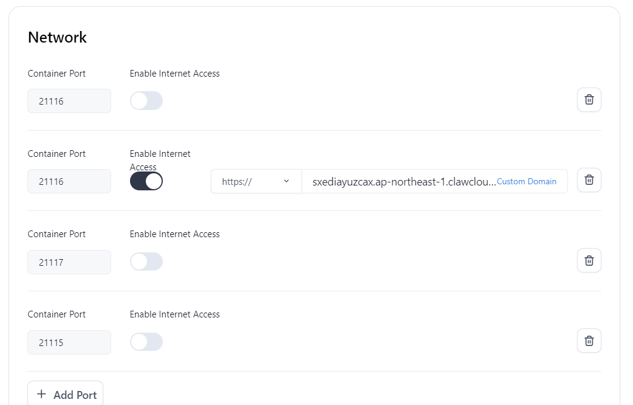This screenshot has height=405, width=633.
Task: Enable internet access for port 21117
Action: coord(146,261)
